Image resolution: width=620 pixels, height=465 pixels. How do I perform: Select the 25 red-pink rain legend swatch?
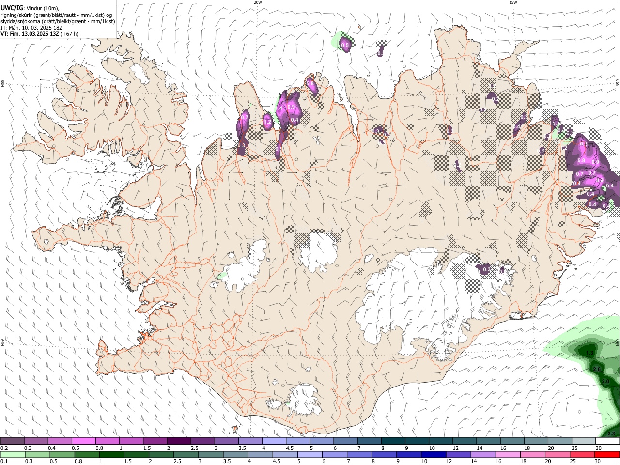pos(582,454)
